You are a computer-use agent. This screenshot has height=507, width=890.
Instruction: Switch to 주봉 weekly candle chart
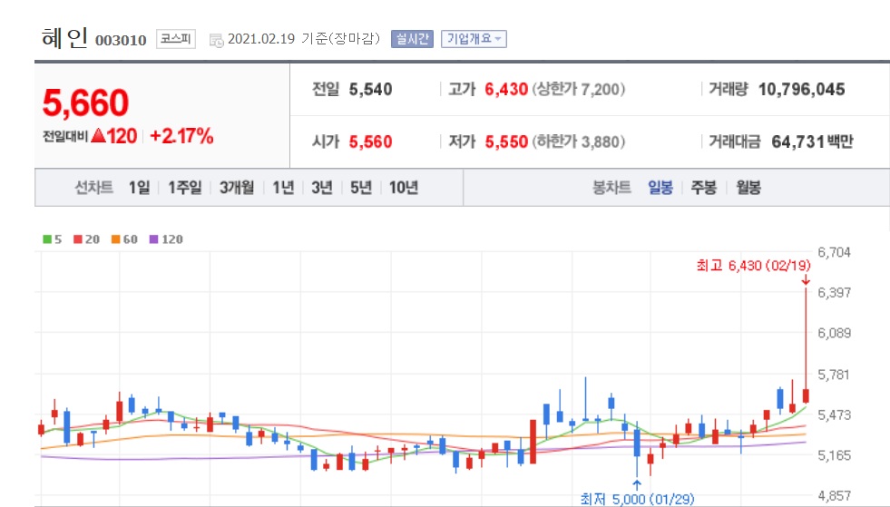[x=704, y=188]
